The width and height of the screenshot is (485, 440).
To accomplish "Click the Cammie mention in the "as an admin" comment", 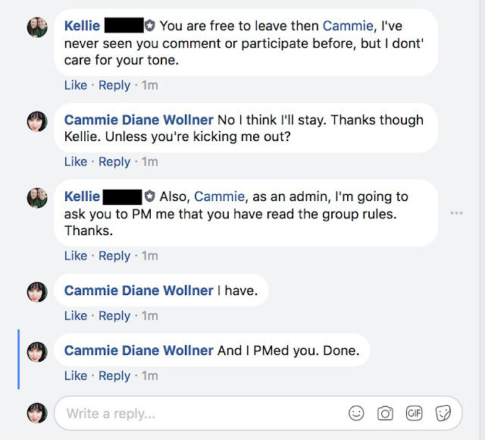I will pos(220,196).
